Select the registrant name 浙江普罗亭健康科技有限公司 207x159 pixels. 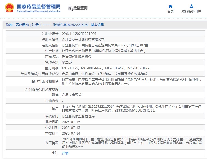(x=83, y=39)
